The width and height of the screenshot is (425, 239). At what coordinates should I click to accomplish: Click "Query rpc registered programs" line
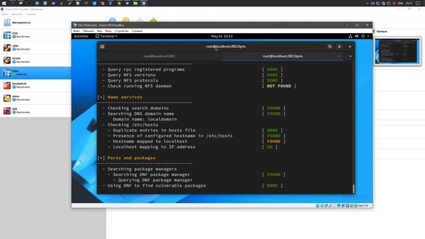[146, 69]
